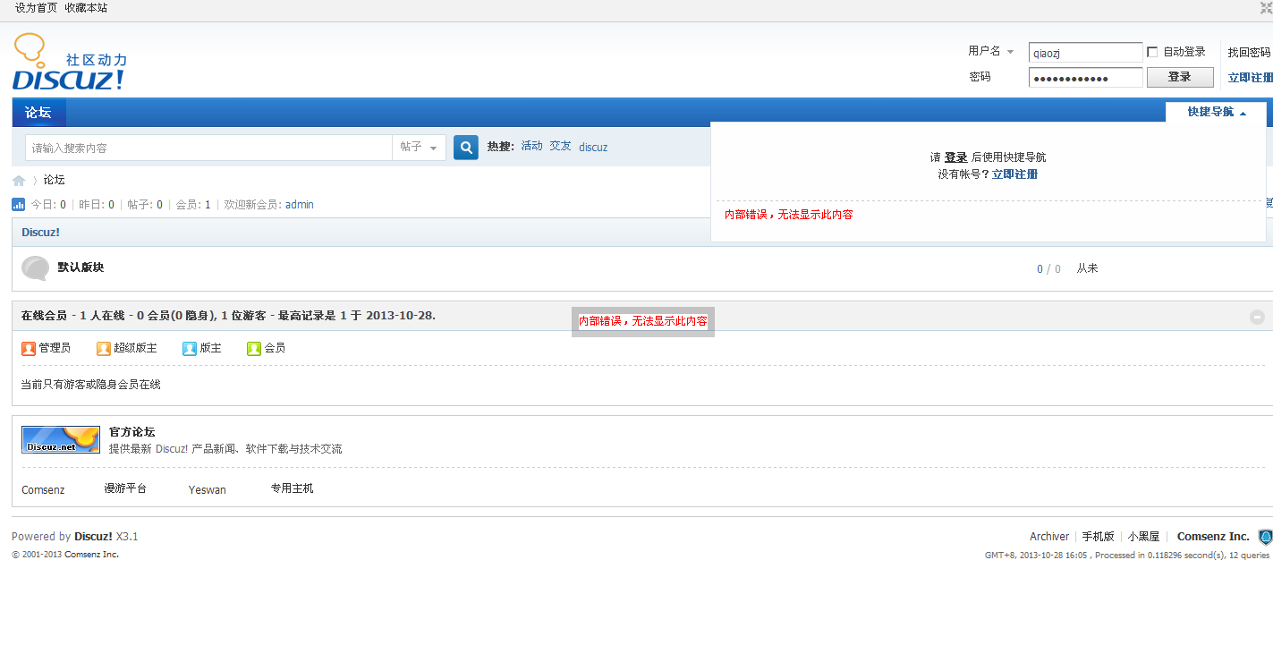Open the 帖子 search type dropdown
Viewport: 1273px width, 645px height.
[x=419, y=148]
